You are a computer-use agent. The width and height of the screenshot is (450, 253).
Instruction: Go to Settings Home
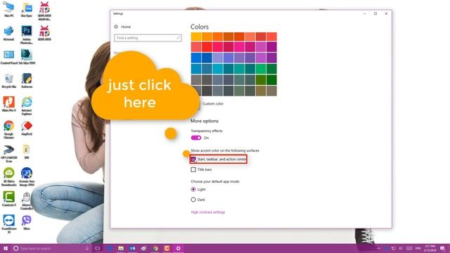point(122,27)
